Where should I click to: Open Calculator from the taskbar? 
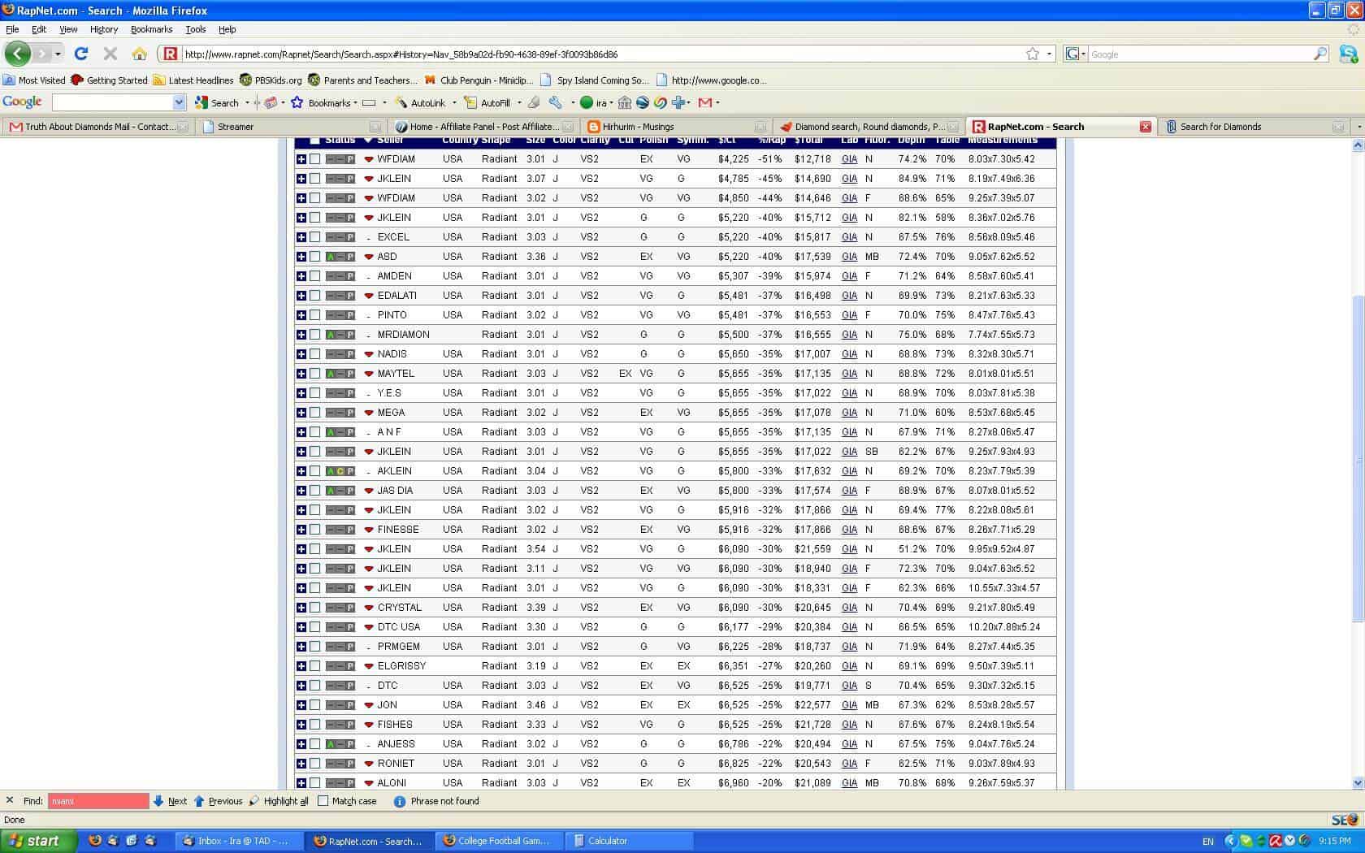(630, 841)
